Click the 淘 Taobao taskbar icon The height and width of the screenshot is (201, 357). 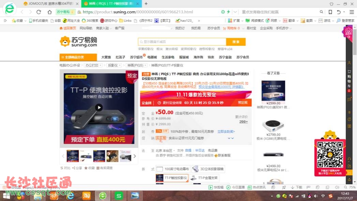point(86,196)
